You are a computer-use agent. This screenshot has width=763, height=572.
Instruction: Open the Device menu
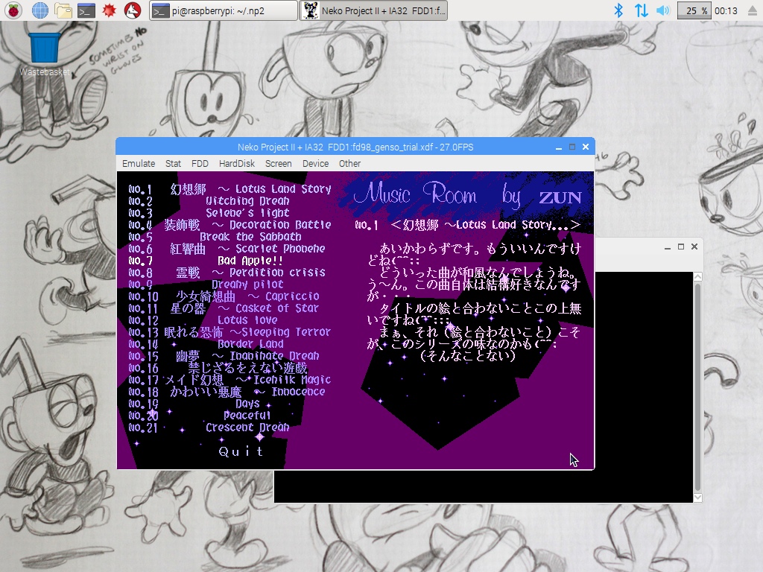click(x=315, y=163)
